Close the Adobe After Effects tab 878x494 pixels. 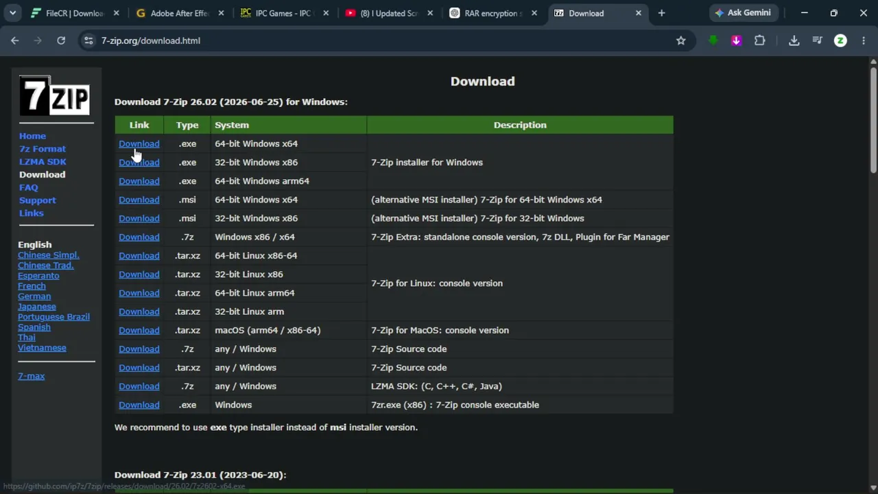pos(221,13)
